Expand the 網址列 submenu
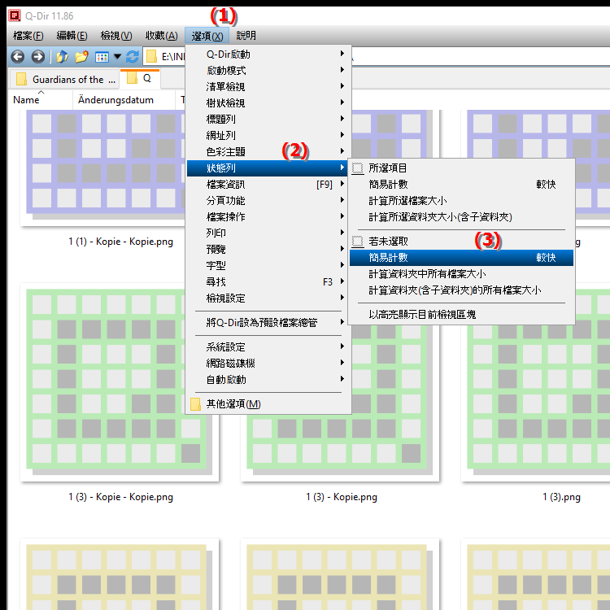 (268, 135)
